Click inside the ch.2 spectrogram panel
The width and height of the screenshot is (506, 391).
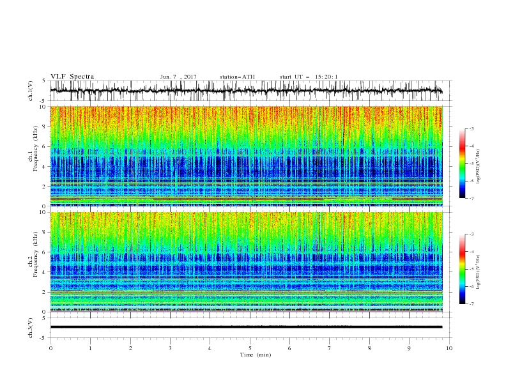(x=246, y=262)
